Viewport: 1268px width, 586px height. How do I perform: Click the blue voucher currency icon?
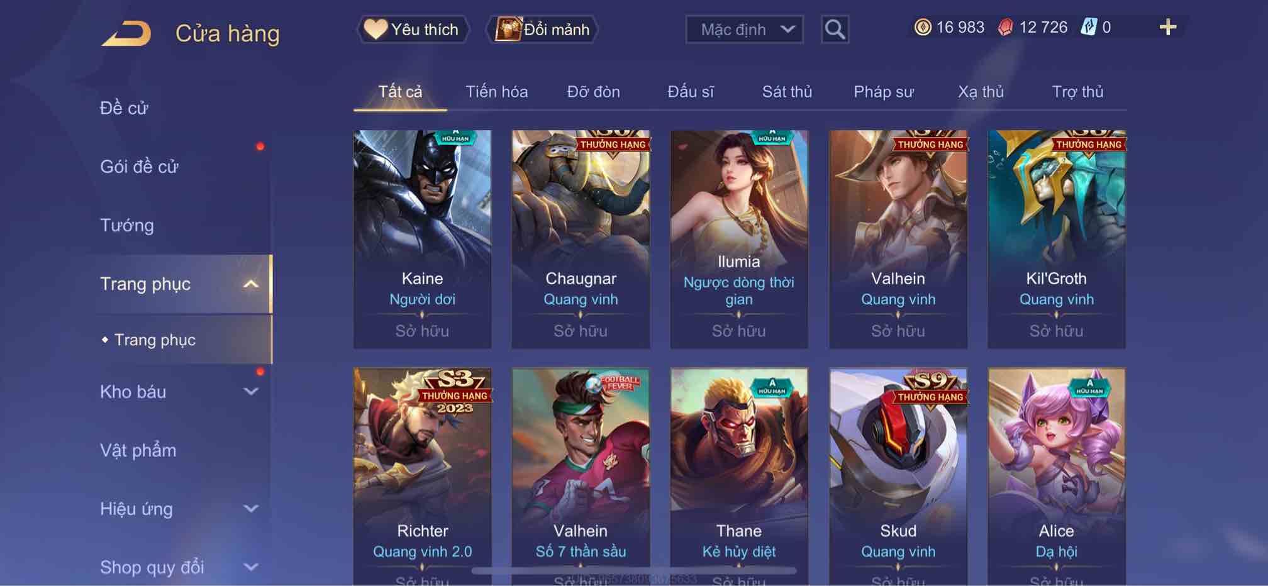[x=1089, y=27]
